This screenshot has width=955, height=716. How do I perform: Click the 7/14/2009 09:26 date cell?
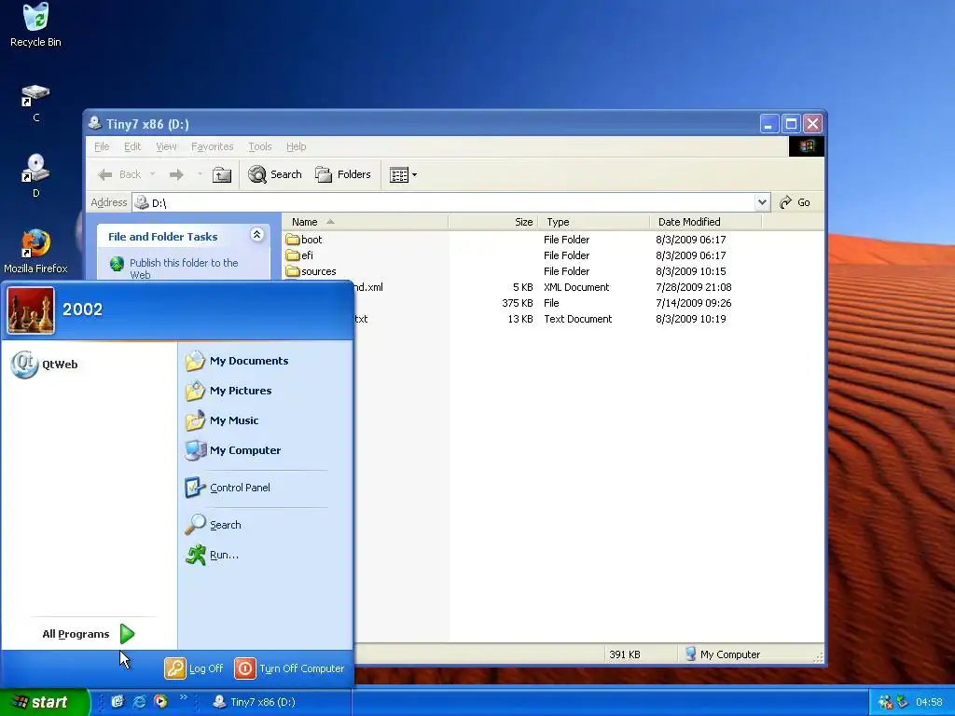693,303
